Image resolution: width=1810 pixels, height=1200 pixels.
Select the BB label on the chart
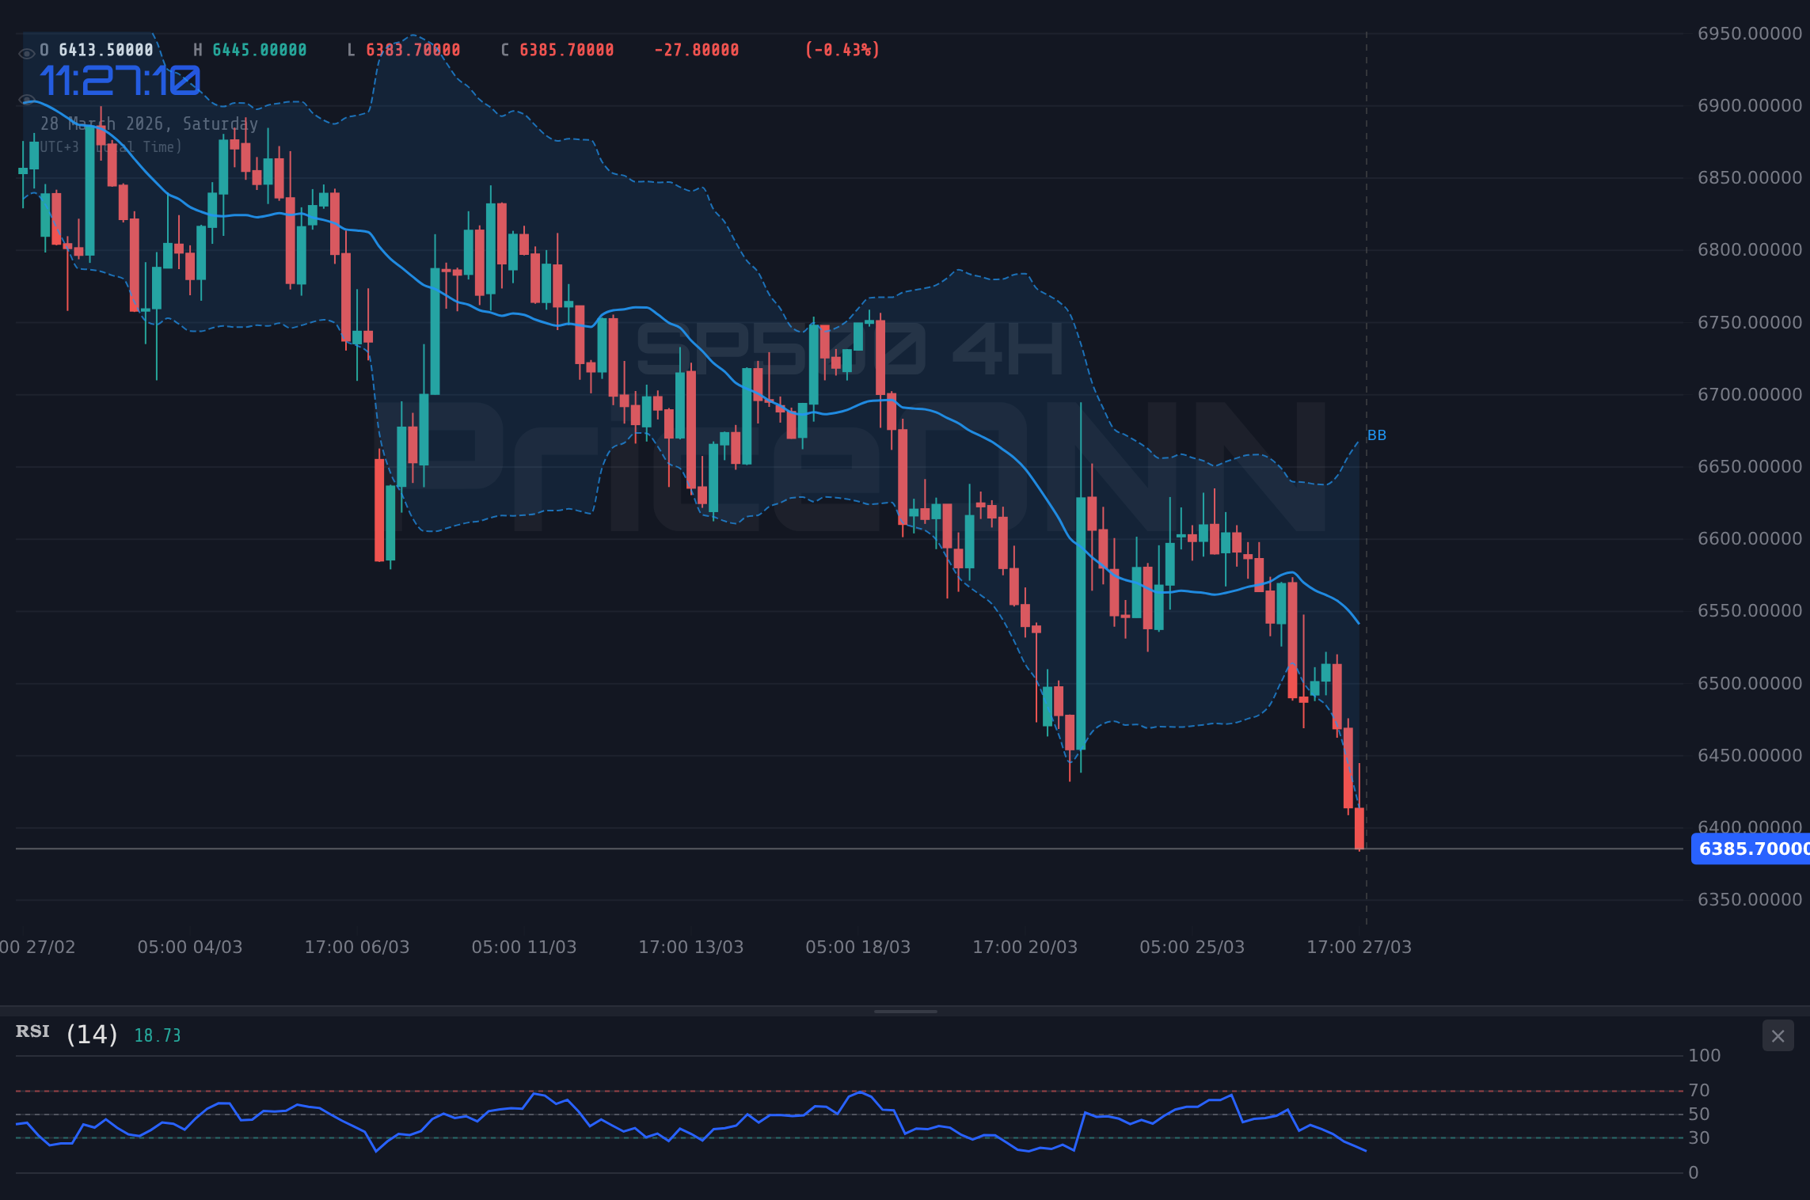point(1375,434)
